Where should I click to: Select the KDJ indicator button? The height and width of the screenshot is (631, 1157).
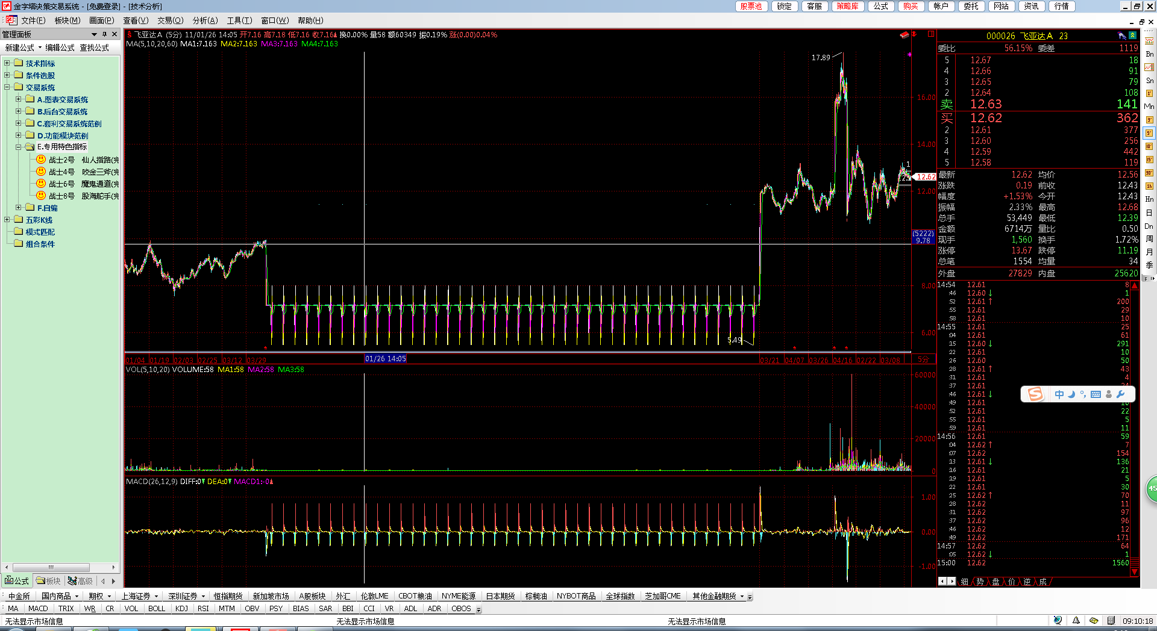[x=181, y=609]
